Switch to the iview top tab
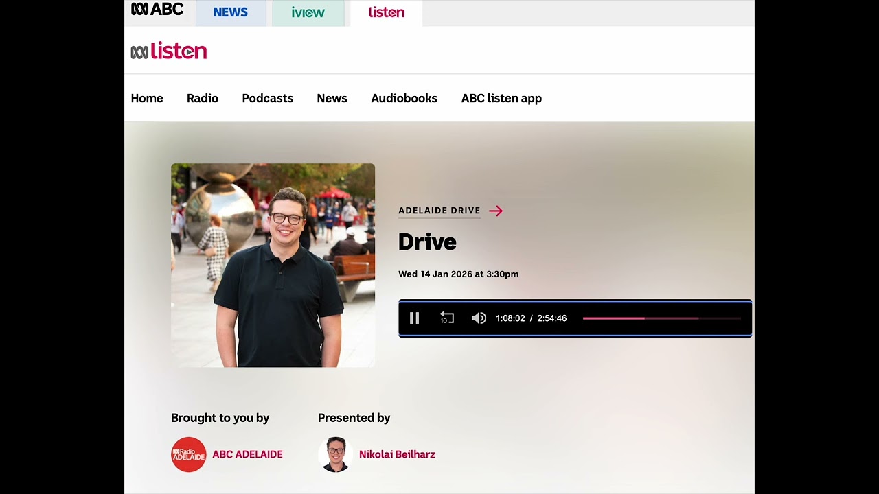 click(308, 12)
